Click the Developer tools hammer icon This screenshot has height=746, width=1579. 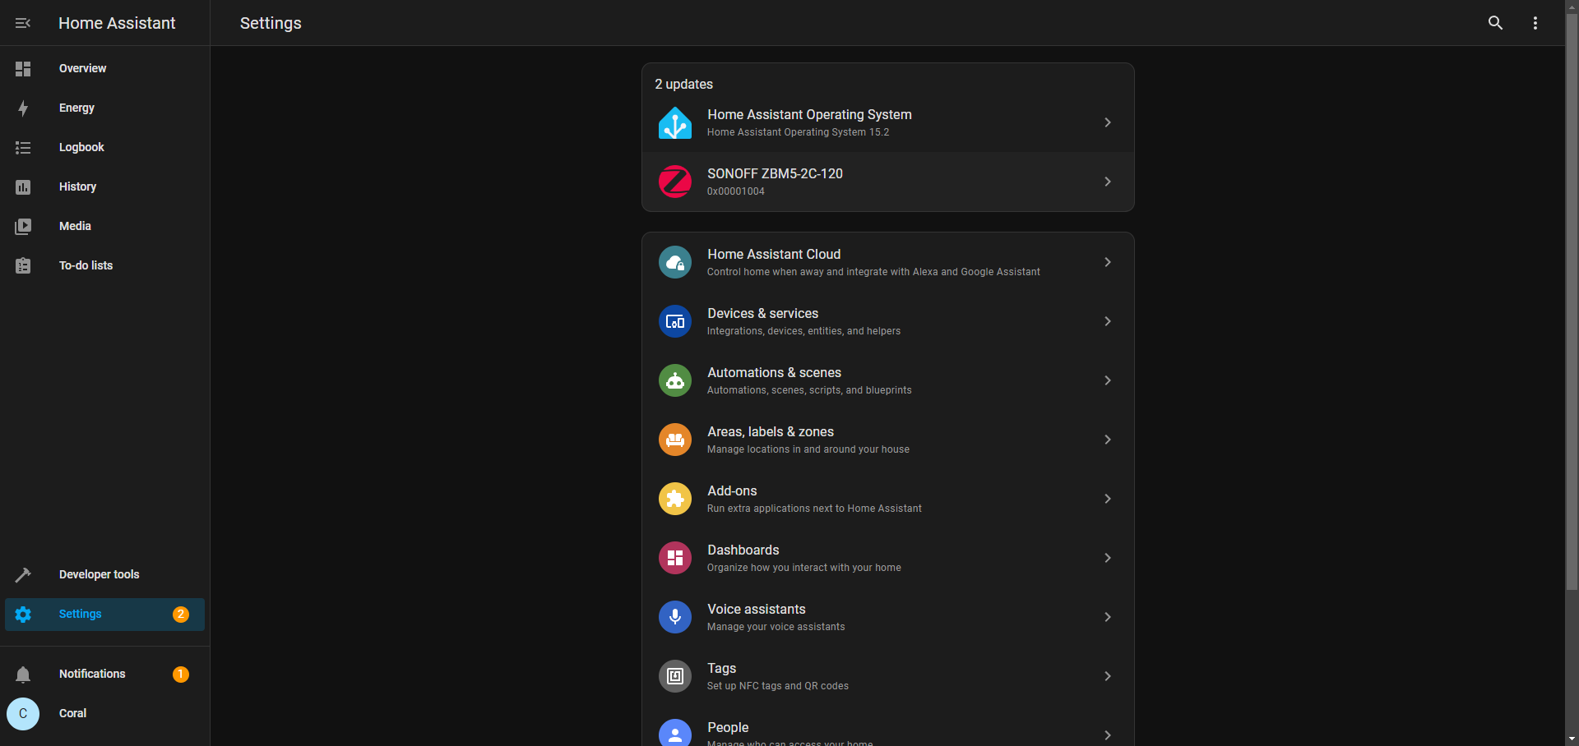(23, 575)
